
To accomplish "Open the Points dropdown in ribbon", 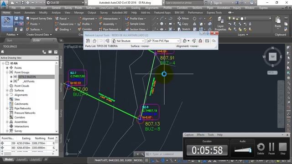I will [33, 24].
